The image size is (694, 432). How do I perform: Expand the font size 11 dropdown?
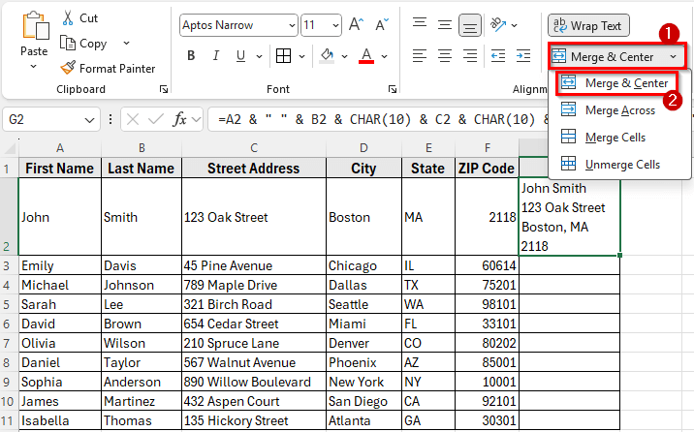coord(334,25)
